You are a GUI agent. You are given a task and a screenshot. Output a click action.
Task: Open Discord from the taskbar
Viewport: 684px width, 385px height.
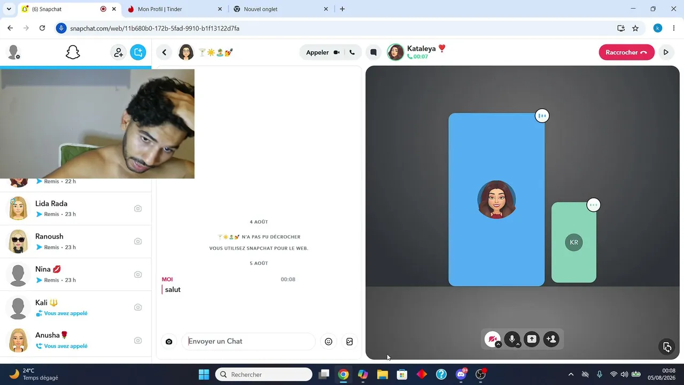[461, 374]
